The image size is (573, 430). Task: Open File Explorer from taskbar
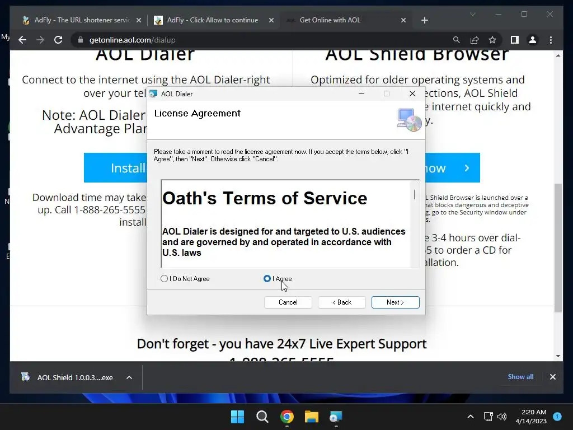tap(312, 417)
